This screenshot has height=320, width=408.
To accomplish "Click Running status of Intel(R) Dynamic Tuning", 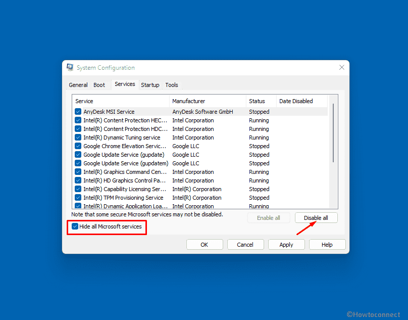I will 259,138.
